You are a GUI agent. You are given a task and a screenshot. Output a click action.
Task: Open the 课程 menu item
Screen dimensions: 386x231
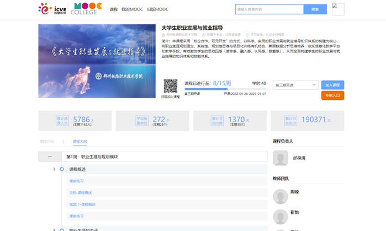[x=114, y=9]
